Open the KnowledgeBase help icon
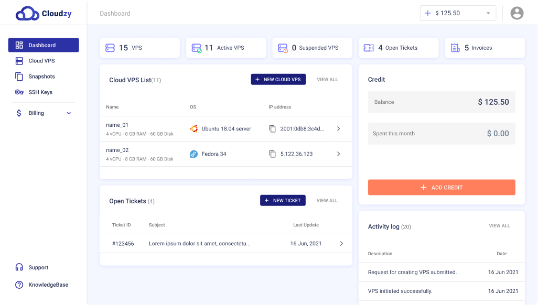The height and width of the screenshot is (305, 538). tap(19, 285)
